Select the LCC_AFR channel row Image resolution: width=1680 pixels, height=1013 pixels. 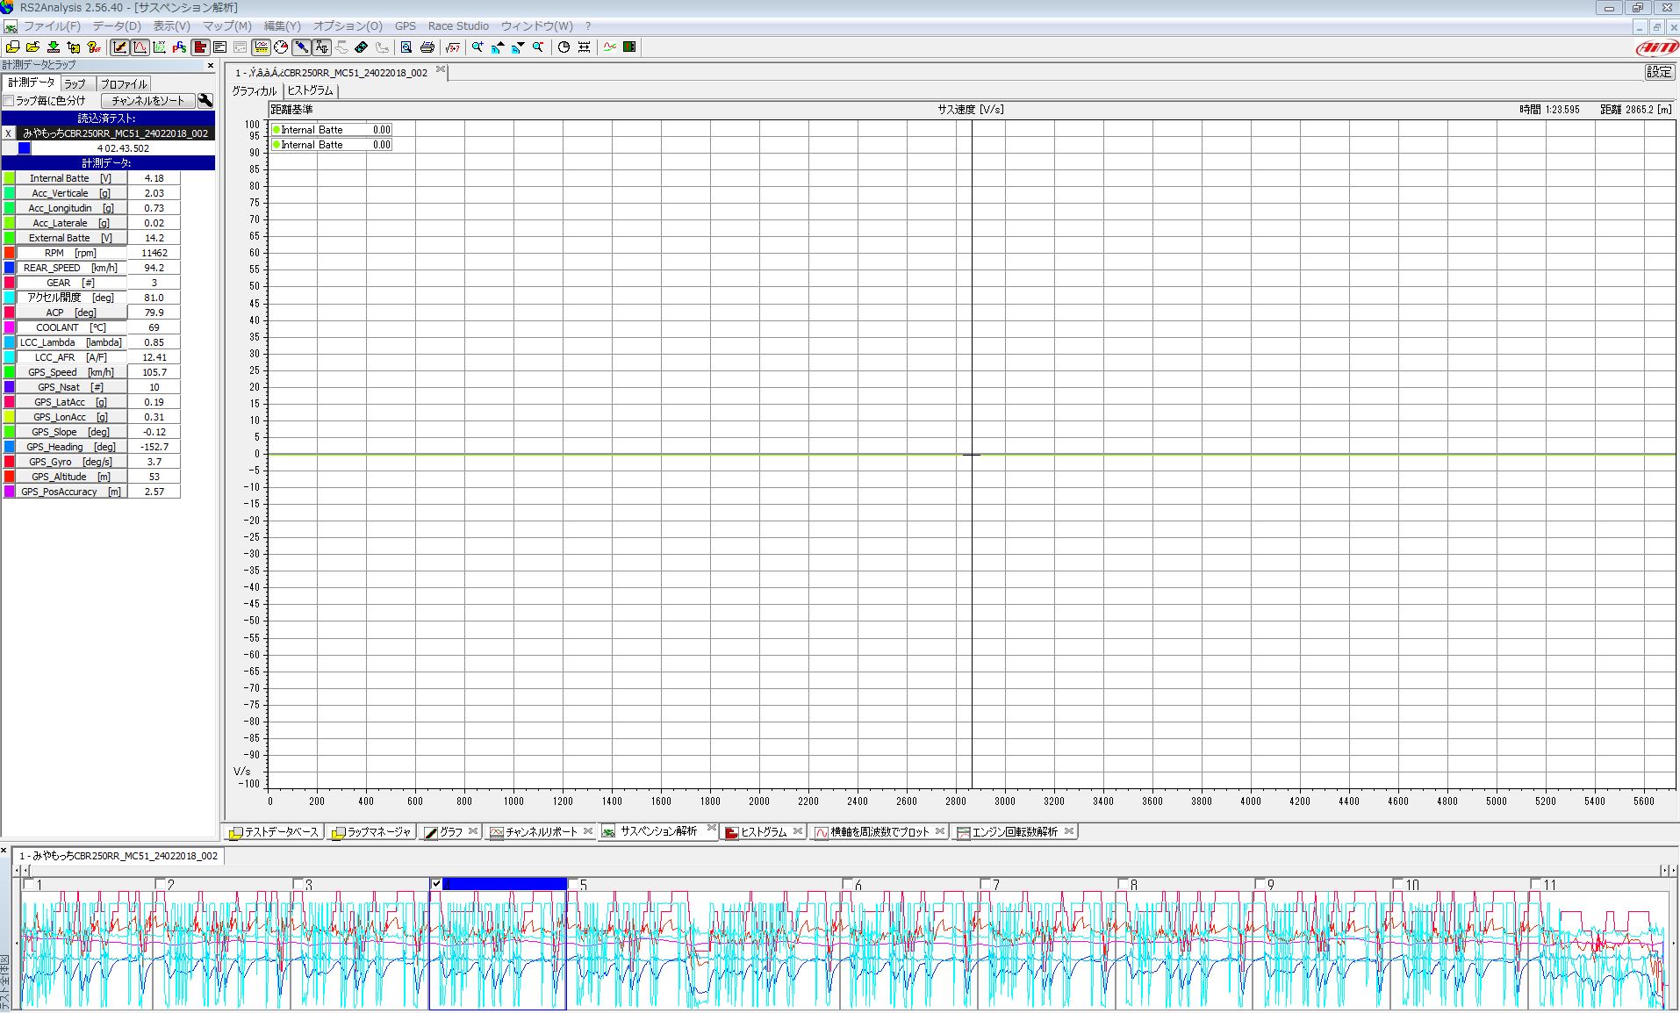(x=71, y=357)
